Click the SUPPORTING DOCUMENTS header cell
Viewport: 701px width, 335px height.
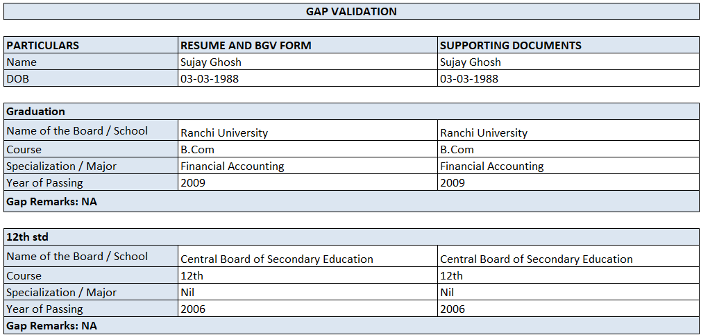(511, 46)
